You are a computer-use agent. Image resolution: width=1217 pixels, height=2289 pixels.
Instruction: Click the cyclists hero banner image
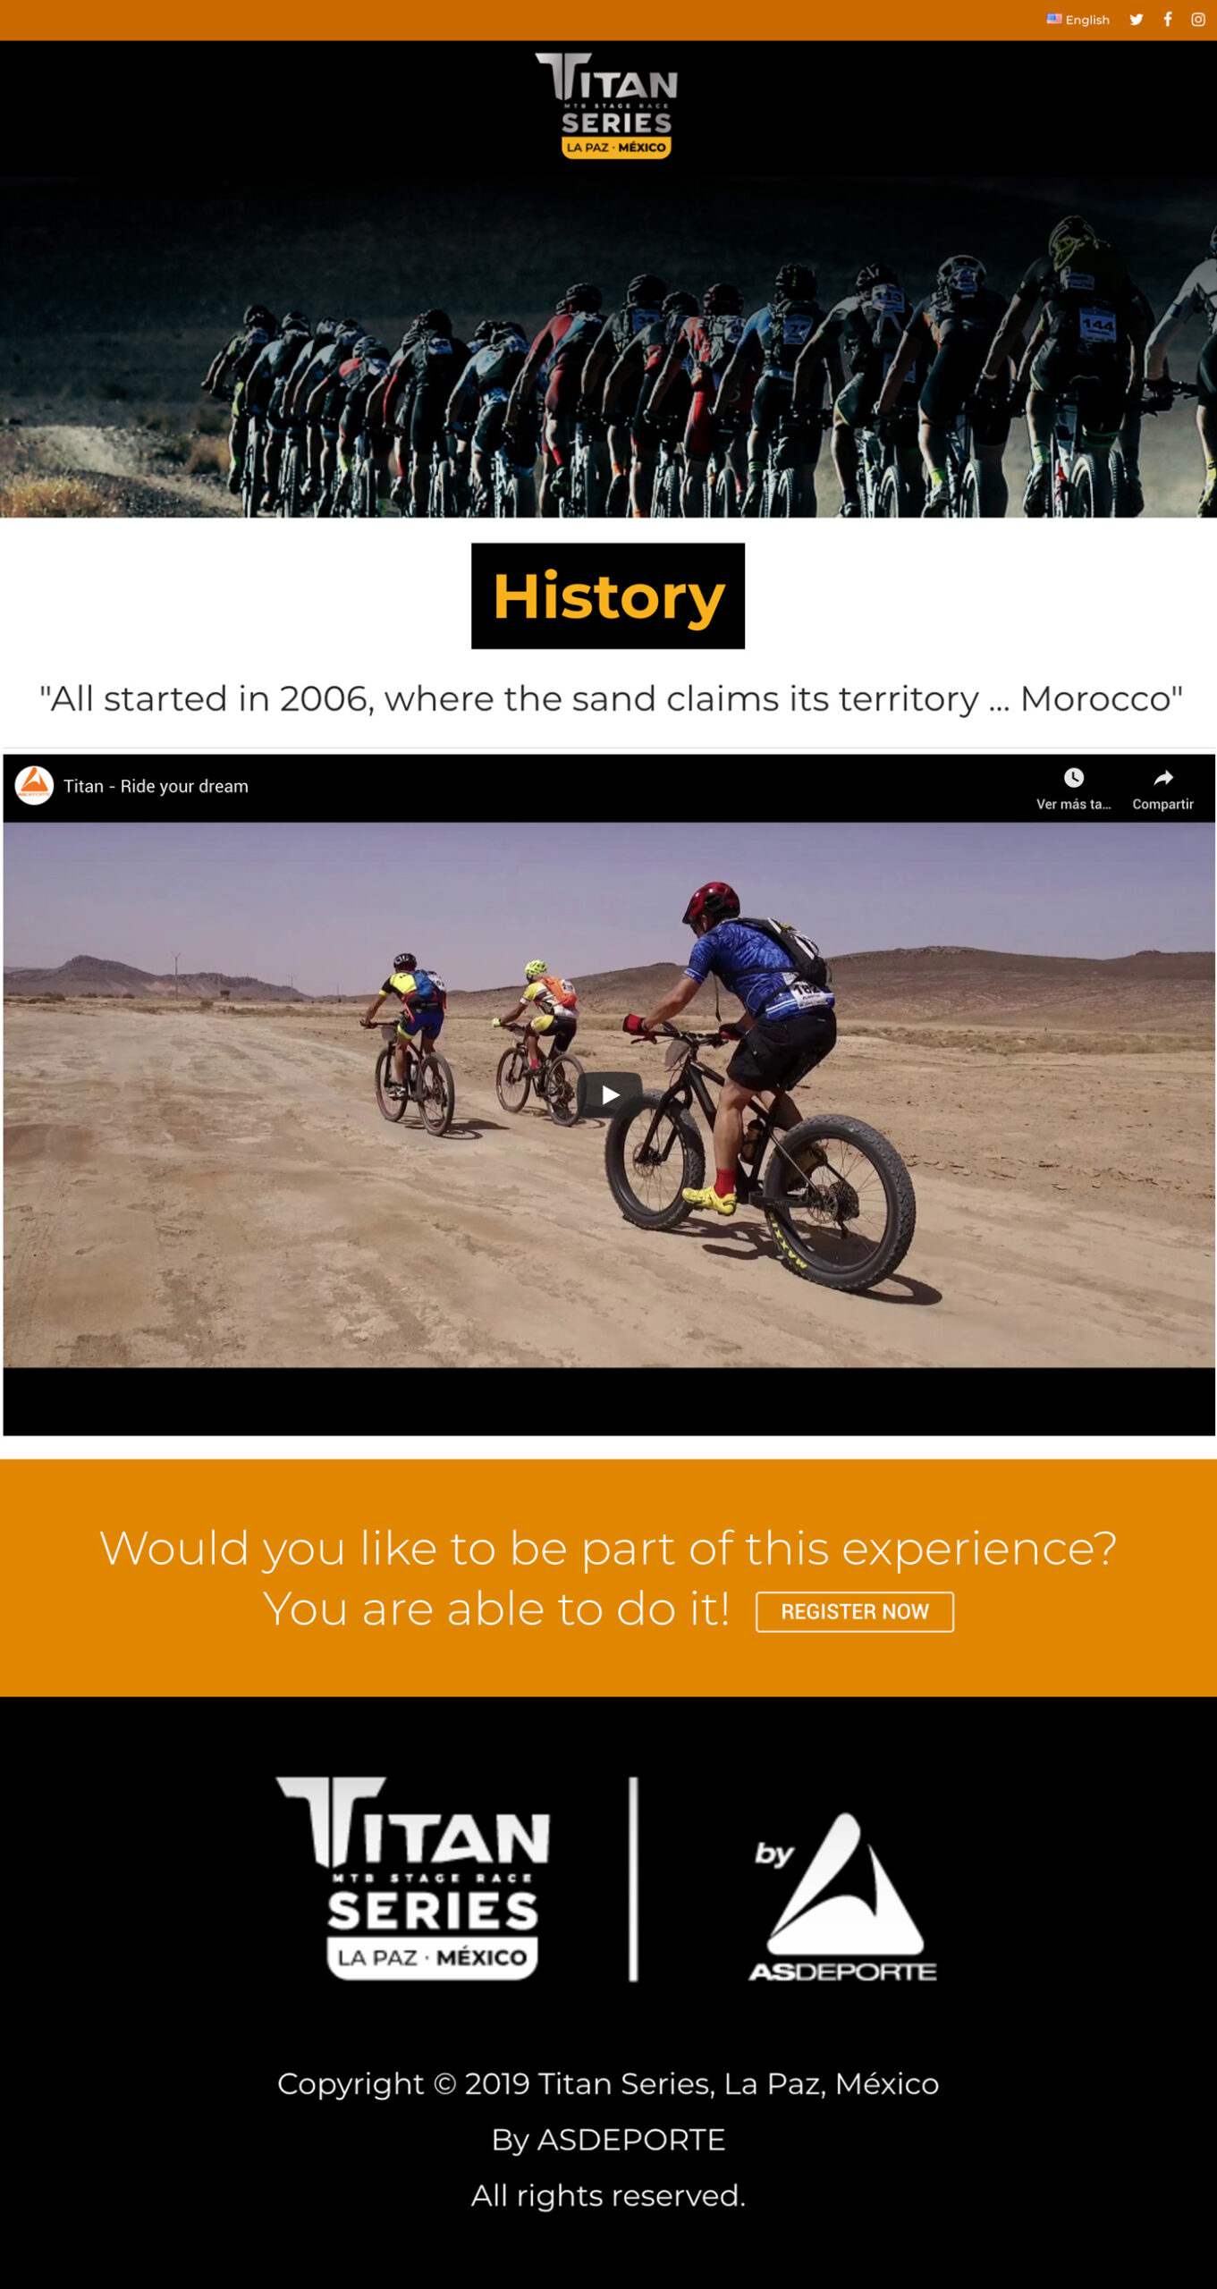click(x=608, y=347)
